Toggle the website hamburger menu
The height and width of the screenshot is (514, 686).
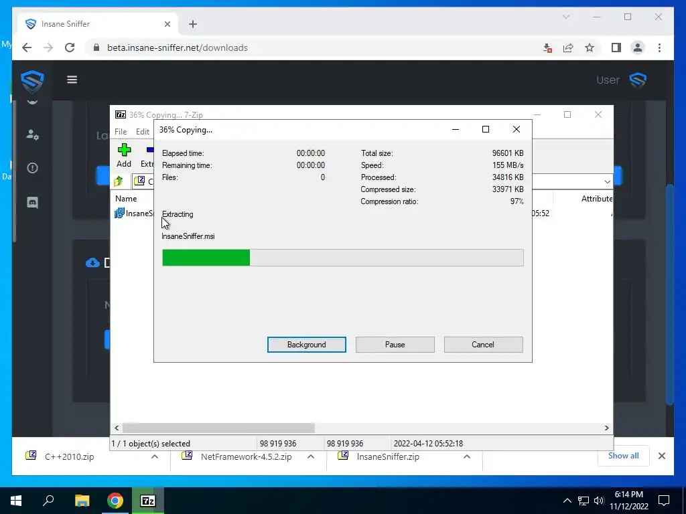click(72, 80)
